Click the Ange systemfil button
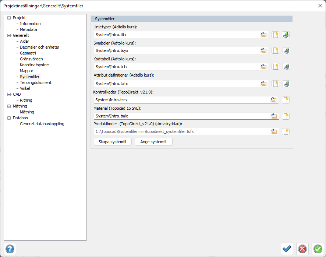This screenshot has height=257, width=326. (153, 142)
